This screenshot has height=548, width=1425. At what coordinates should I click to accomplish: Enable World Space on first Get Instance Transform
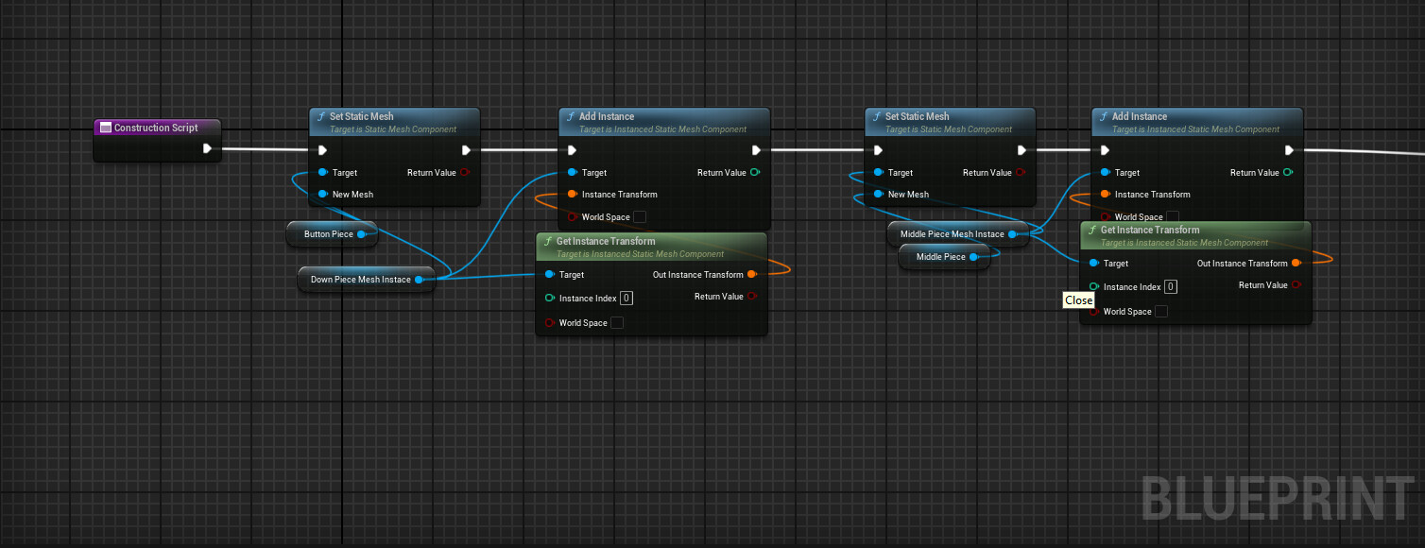[616, 322]
